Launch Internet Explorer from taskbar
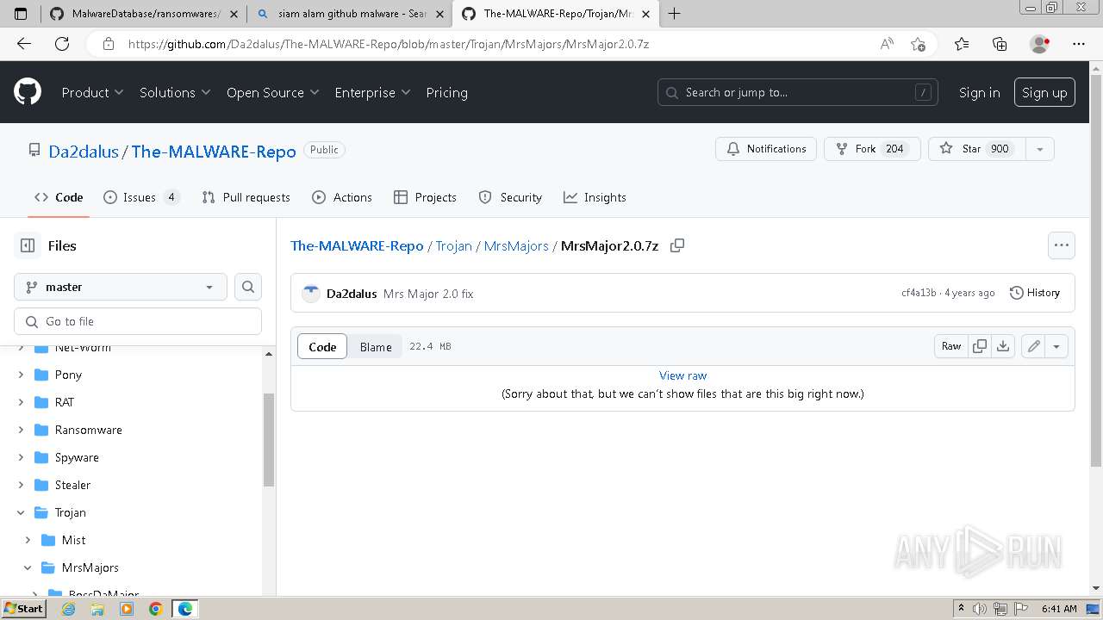Screen dimensions: 1103x620 [68, 609]
